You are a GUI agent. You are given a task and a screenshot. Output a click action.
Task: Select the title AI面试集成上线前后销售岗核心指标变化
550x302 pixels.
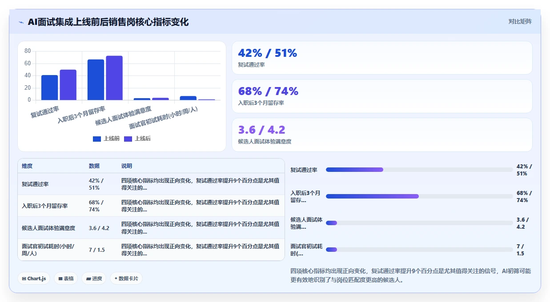pyautogui.click(x=108, y=22)
